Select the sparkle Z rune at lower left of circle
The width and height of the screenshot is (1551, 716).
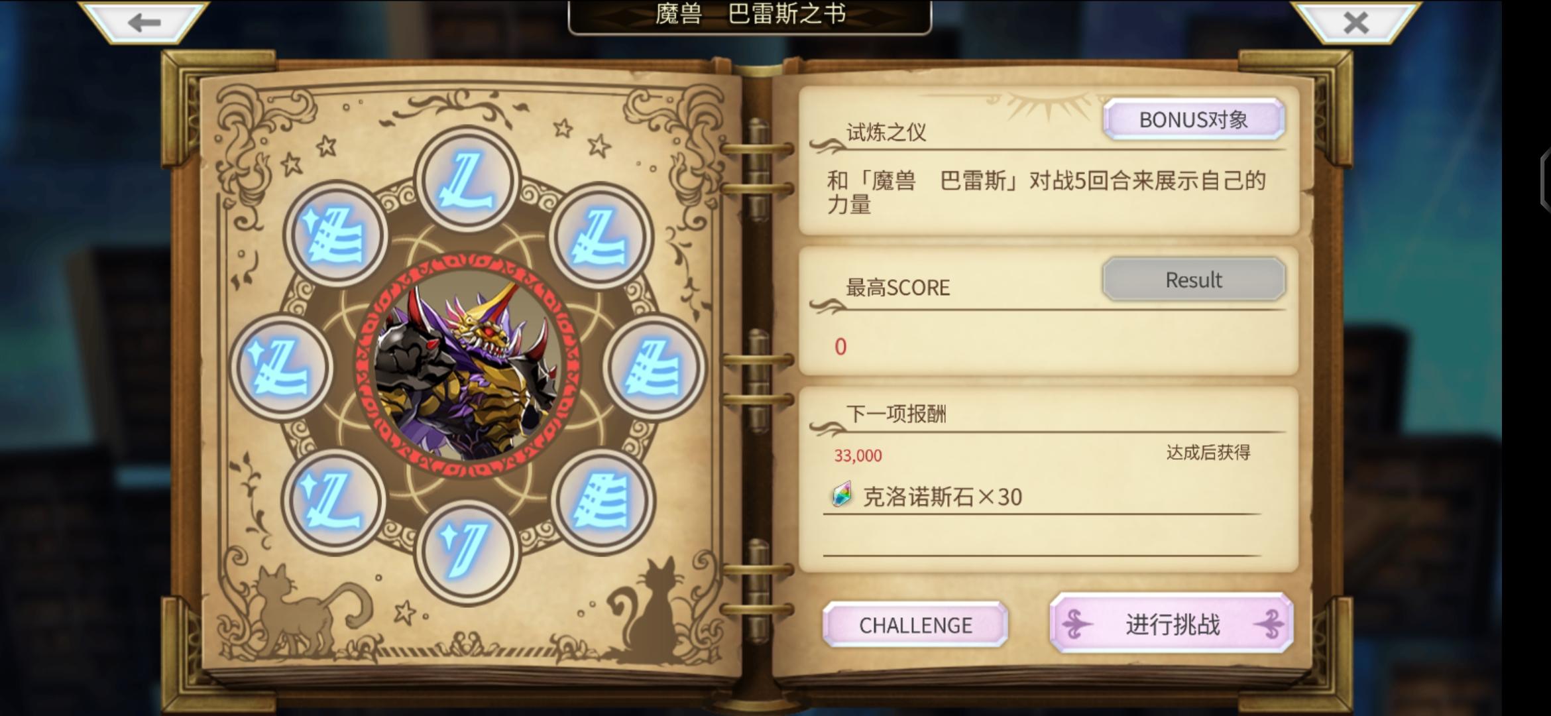[334, 502]
